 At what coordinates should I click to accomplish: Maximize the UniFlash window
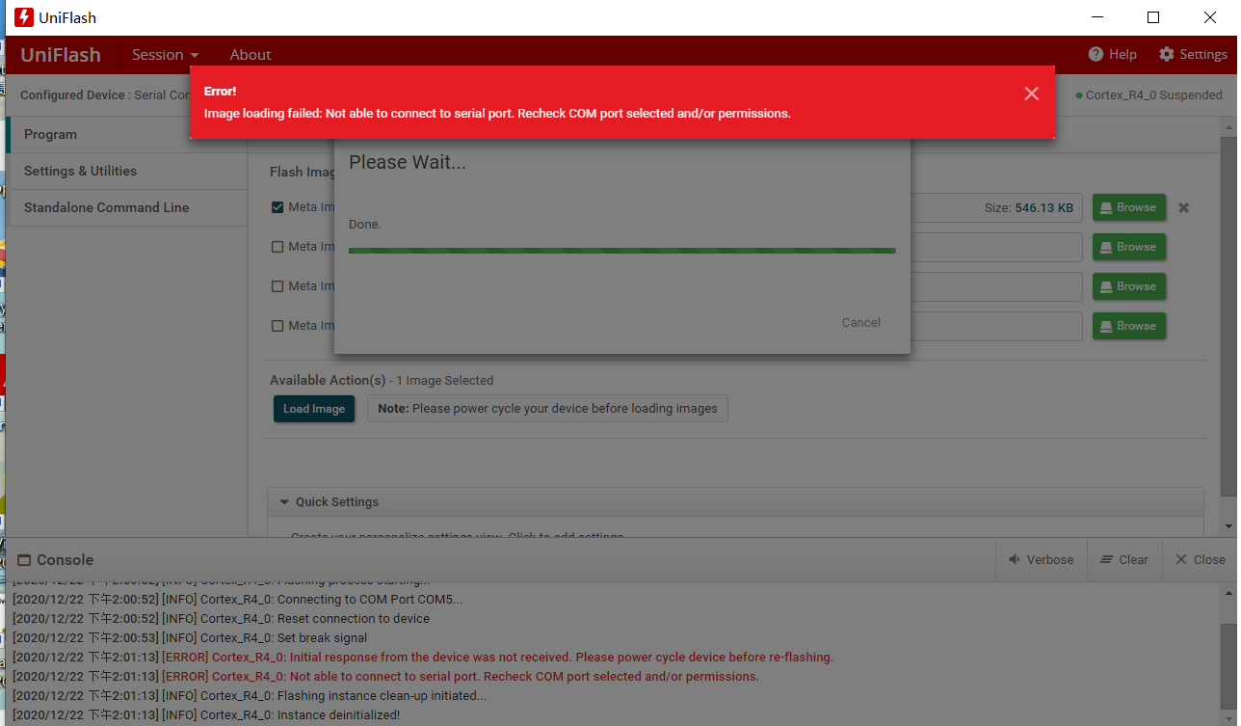[x=1153, y=17]
